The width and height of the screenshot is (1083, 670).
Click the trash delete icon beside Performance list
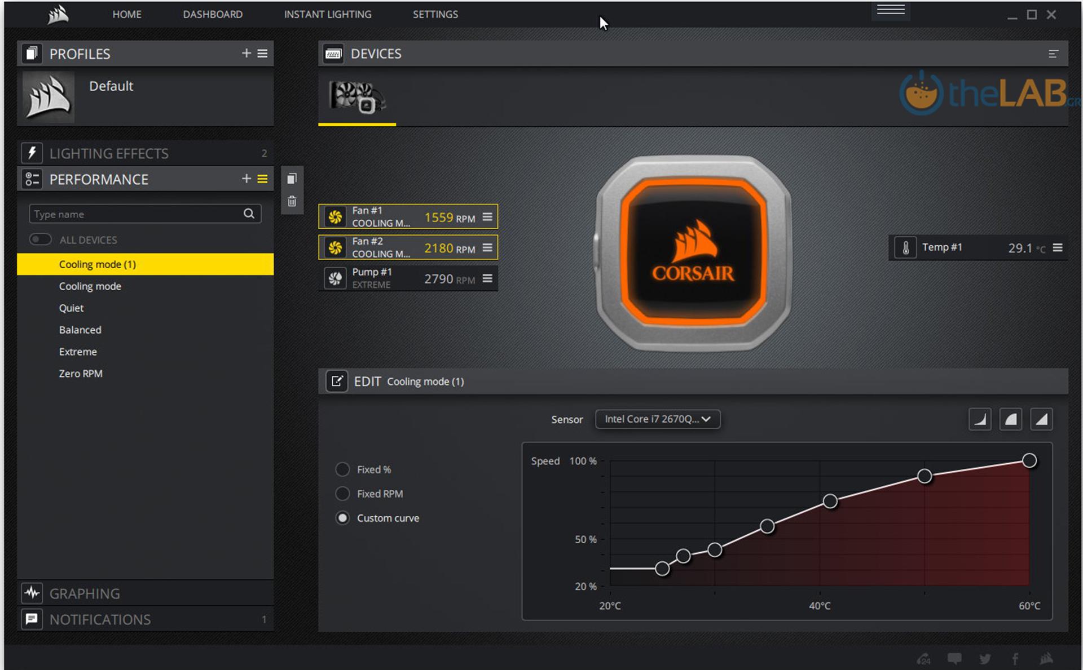292,202
